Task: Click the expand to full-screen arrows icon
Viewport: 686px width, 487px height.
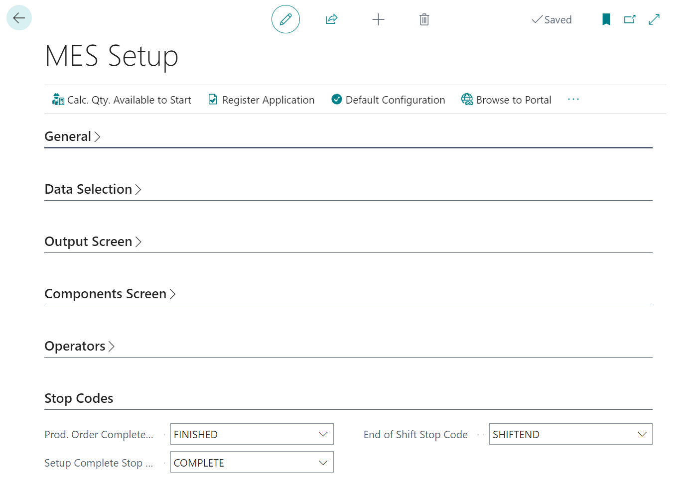Action: pyautogui.click(x=654, y=19)
